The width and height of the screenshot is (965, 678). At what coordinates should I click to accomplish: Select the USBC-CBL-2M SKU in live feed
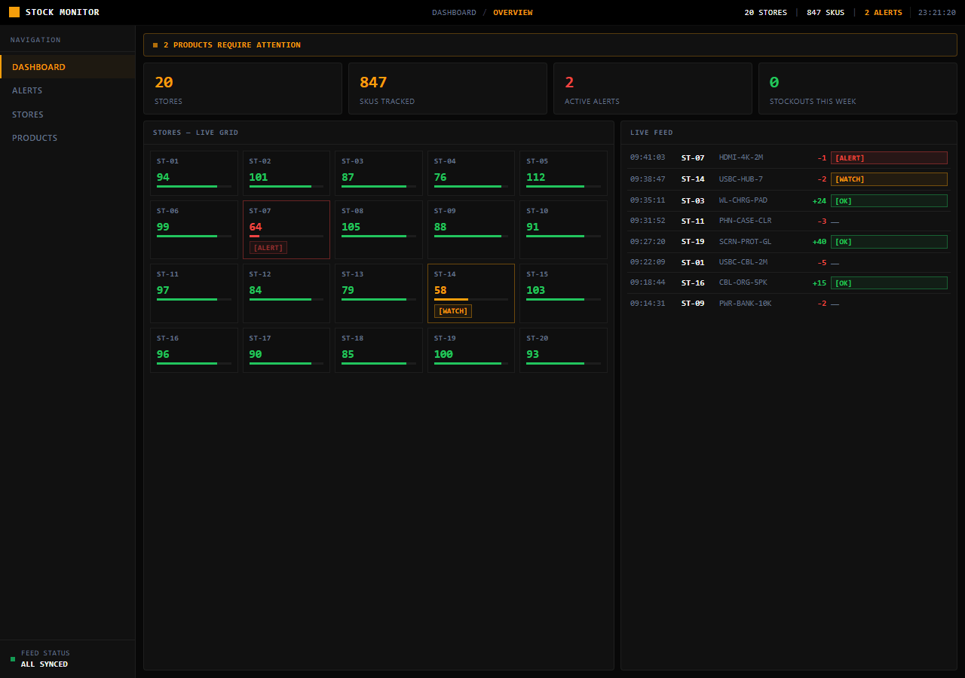coord(743,262)
